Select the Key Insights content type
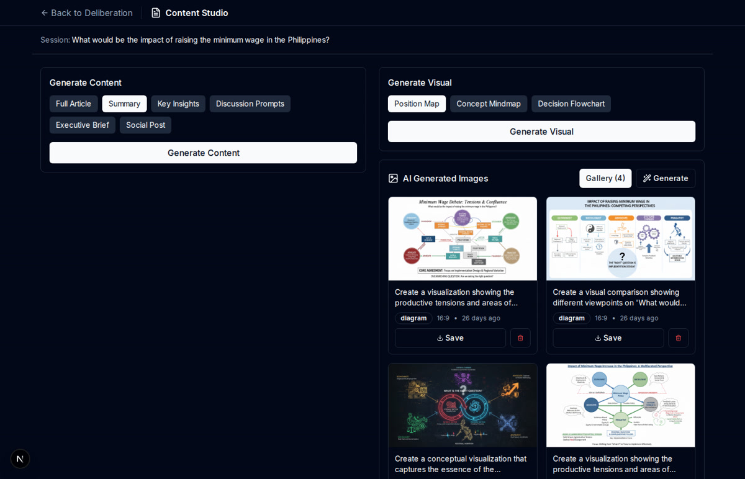Screen dimensions: 745x479 [x=178, y=104]
